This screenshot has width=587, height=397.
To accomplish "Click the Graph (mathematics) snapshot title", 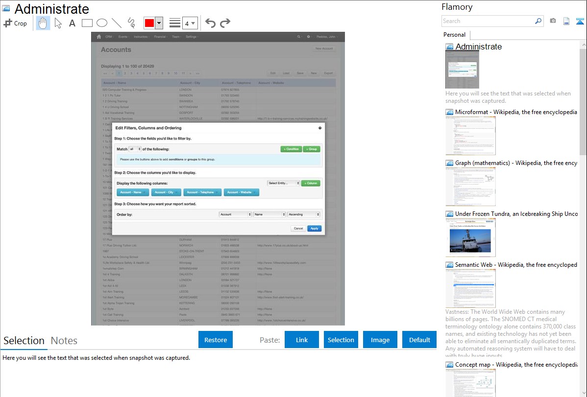I will 516,163.
